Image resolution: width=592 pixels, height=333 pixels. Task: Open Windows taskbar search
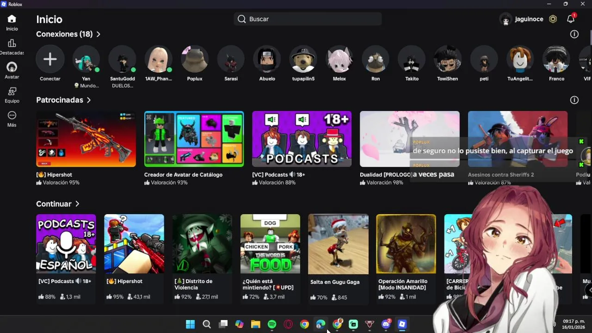pos(207,324)
